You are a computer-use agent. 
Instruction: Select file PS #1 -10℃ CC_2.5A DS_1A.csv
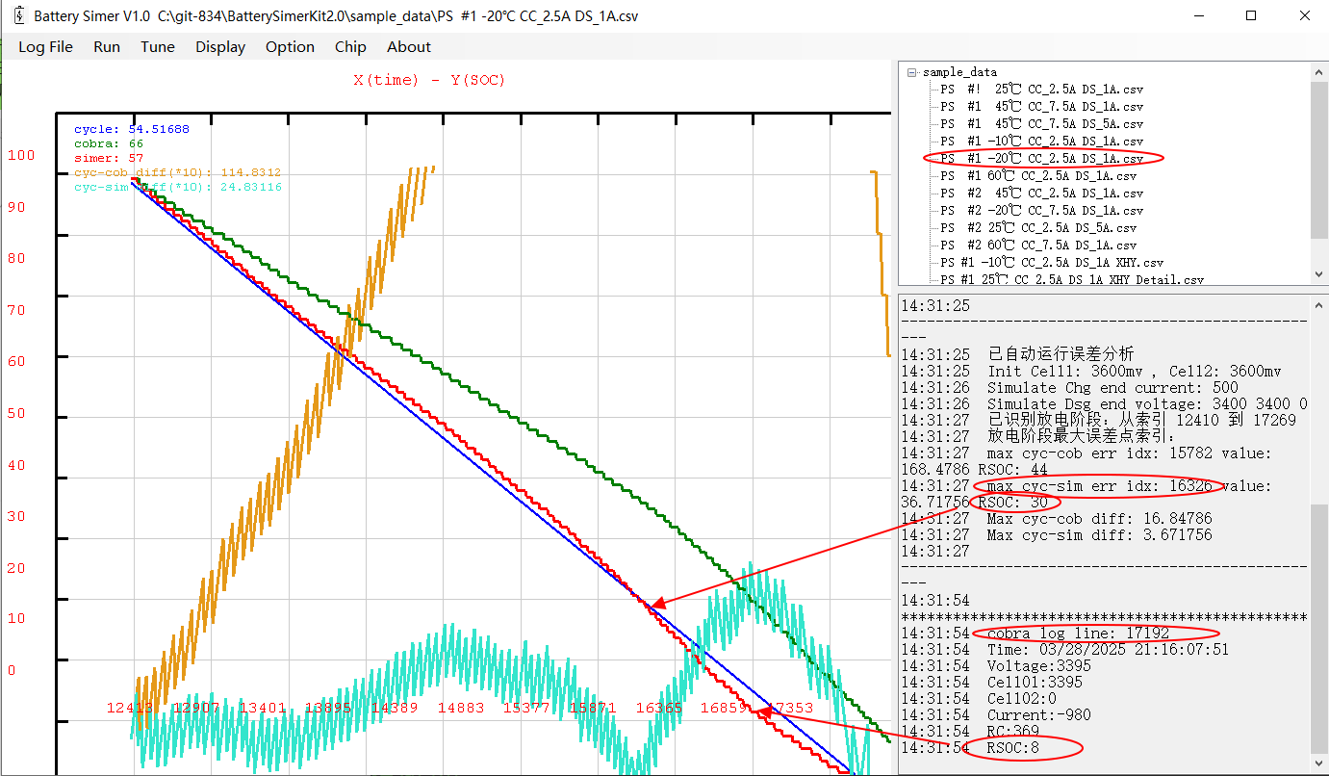[x=1041, y=142]
